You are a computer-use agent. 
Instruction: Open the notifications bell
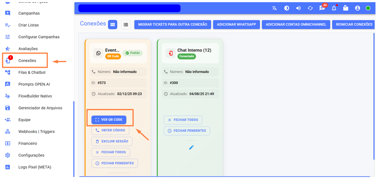pos(334,8)
